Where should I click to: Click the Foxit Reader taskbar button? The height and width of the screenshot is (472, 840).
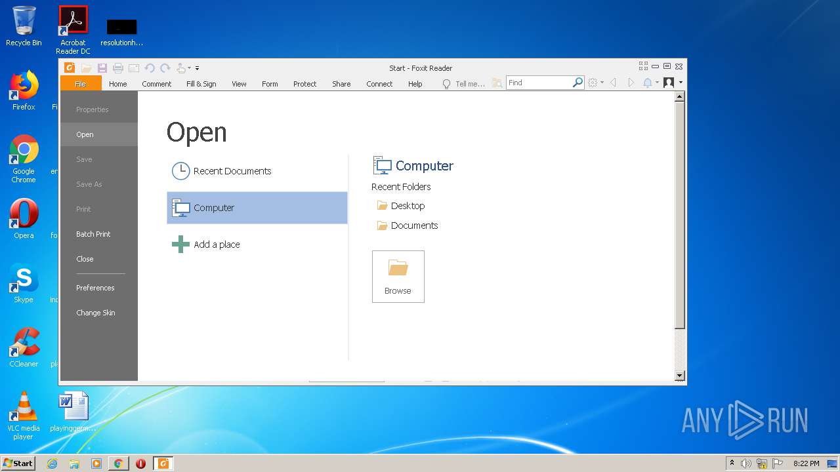click(x=163, y=463)
